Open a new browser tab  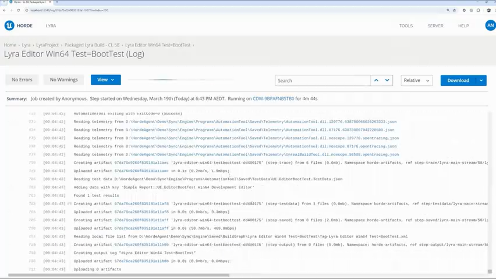[x=57, y=2]
